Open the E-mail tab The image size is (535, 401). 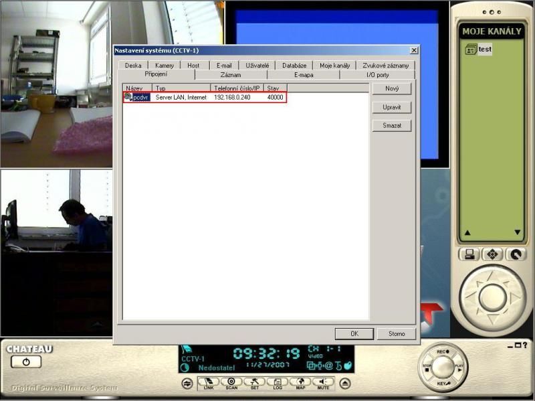[x=224, y=66]
